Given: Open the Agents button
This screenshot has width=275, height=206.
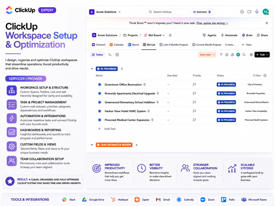Looking at the screenshot, I should [209, 35].
